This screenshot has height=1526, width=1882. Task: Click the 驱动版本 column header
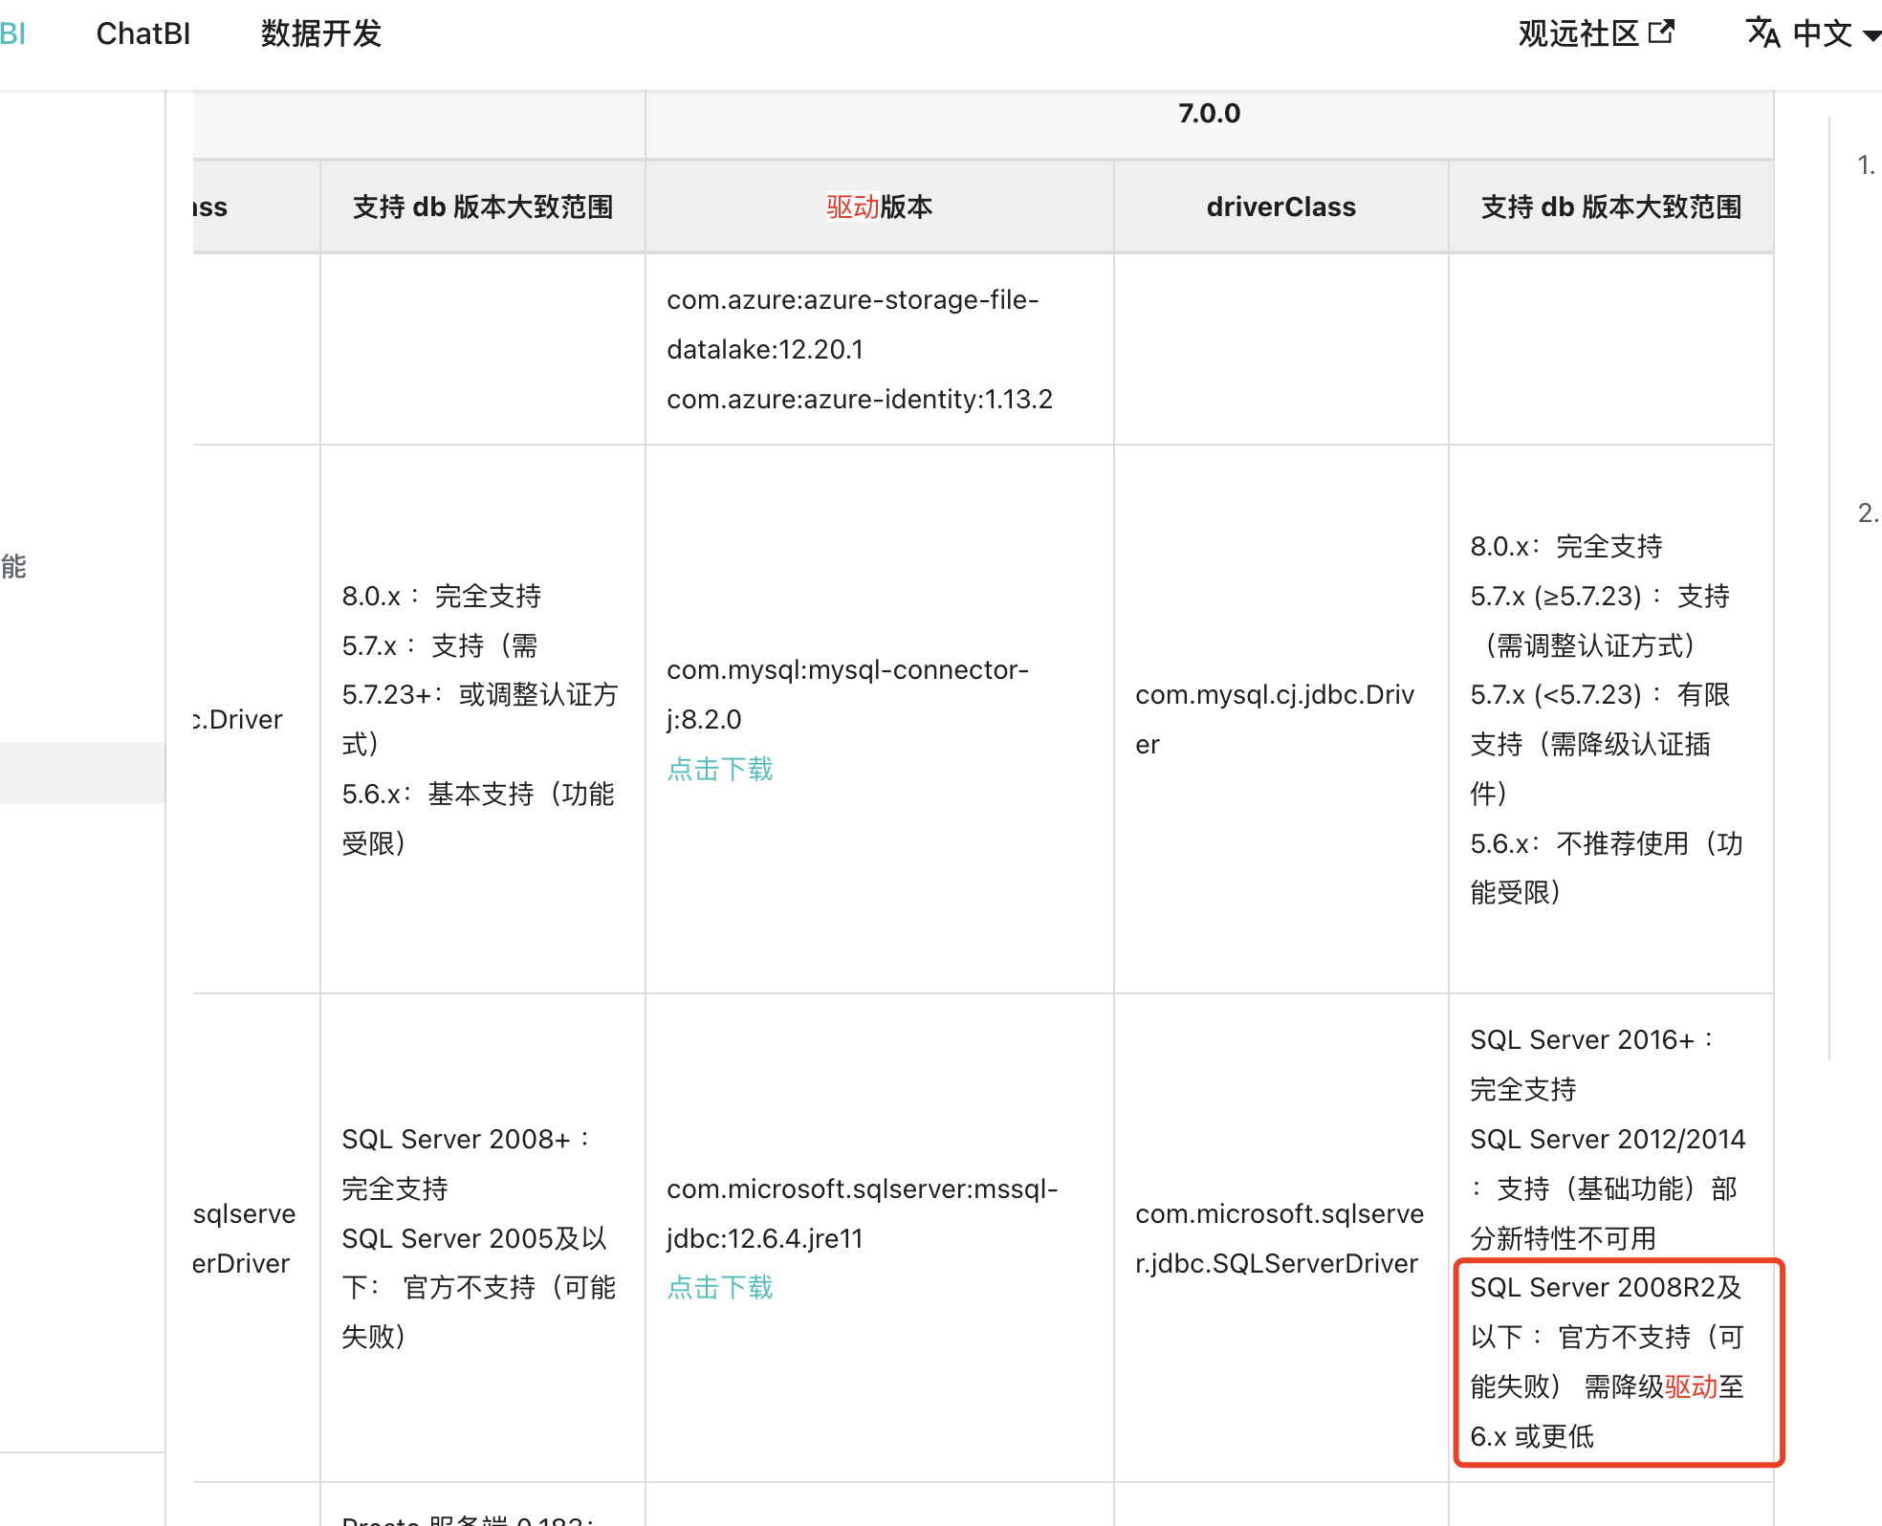tap(879, 207)
